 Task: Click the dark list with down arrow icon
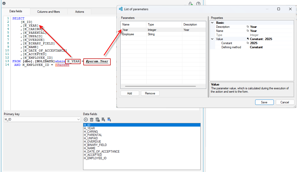click(103, 119)
